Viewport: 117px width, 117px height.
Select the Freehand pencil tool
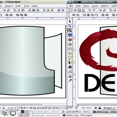(x=70, y=53)
